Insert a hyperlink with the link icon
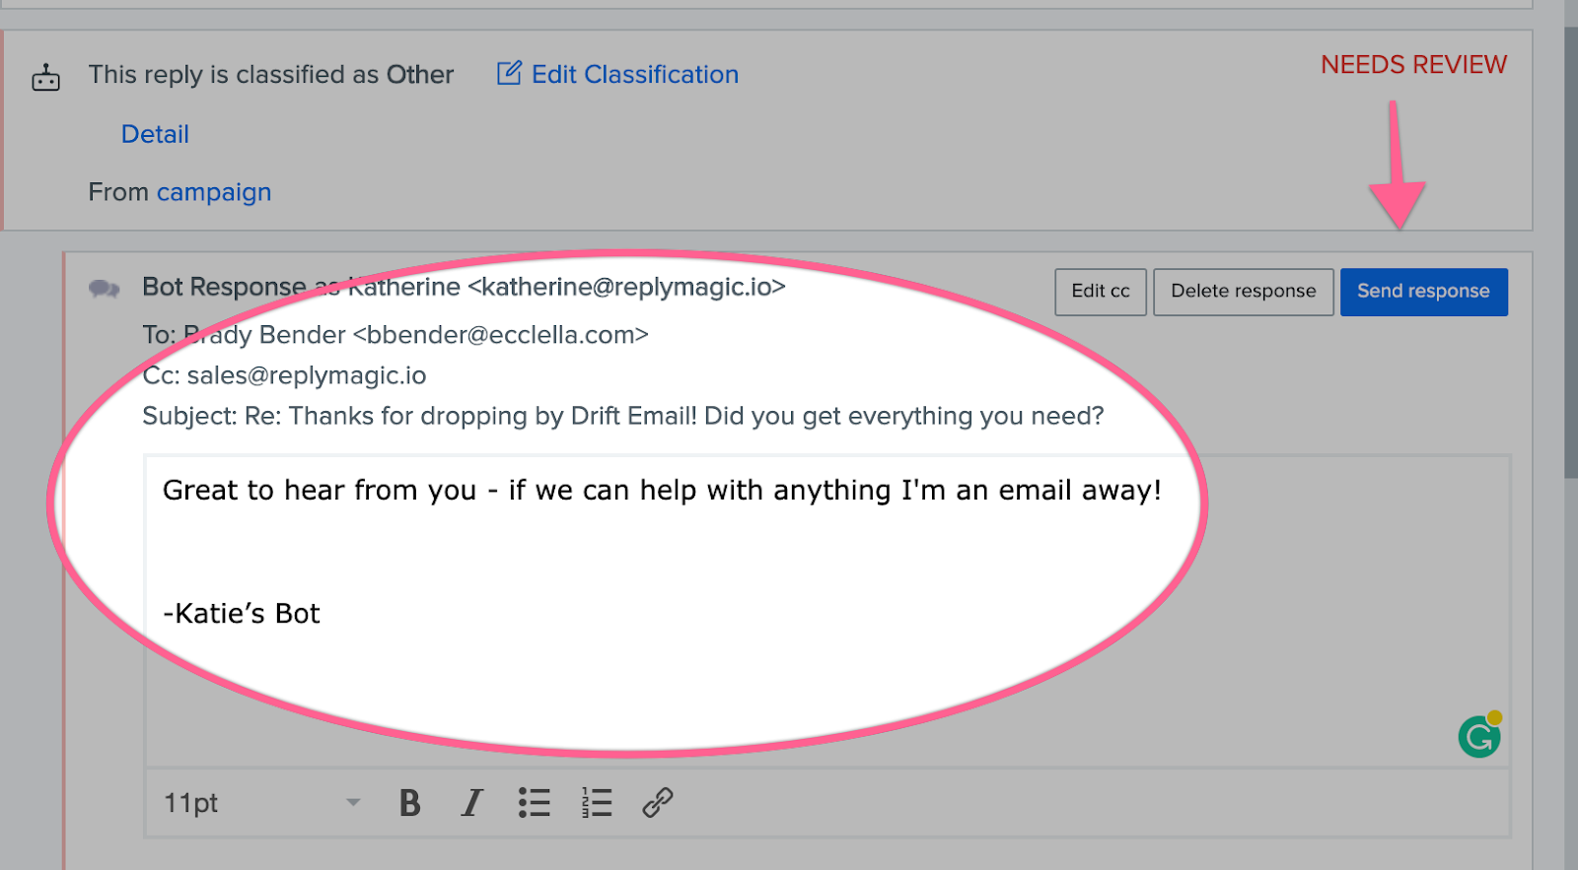The width and height of the screenshot is (1578, 870). (658, 803)
